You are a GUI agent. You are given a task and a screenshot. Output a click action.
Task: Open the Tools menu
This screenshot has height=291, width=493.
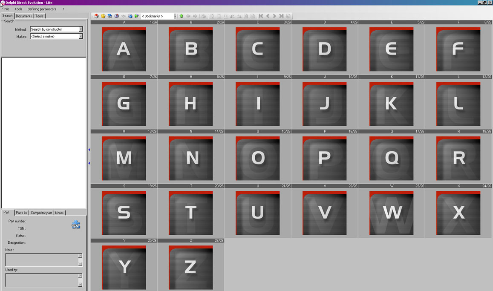[x=18, y=9]
